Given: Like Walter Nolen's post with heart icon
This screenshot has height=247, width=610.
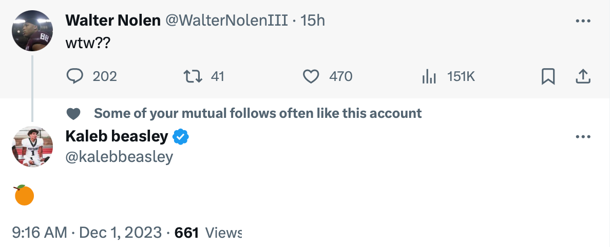Looking at the screenshot, I should click(x=311, y=77).
